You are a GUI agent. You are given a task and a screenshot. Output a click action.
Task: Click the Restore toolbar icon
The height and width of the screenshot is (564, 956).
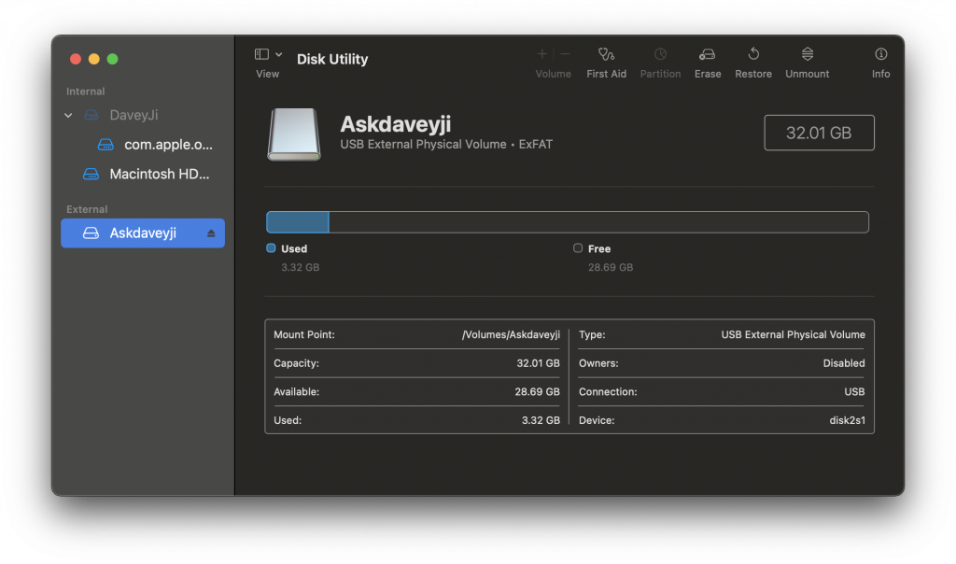point(753,54)
